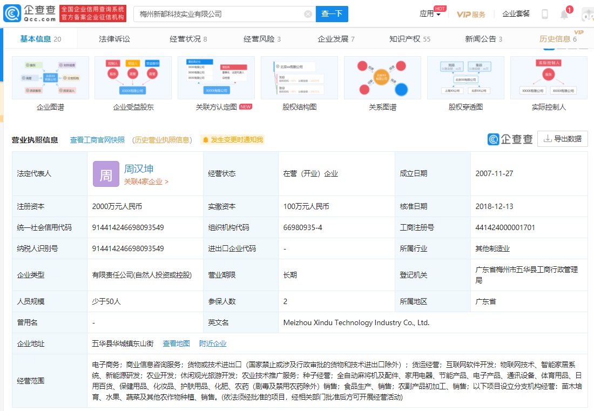
Task: Open the 查看地图 link
Action: (x=176, y=343)
